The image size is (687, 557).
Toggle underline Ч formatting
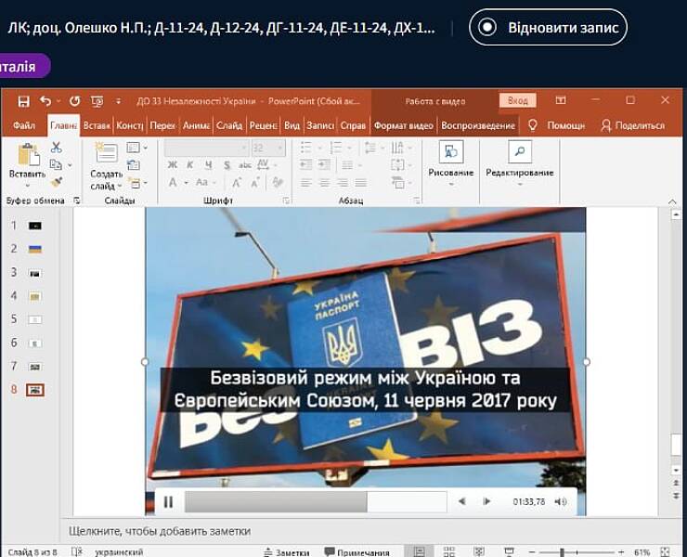(209, 165)
